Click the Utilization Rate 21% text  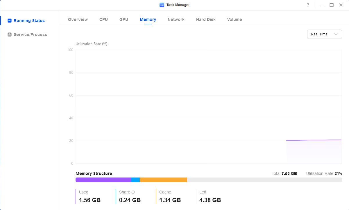[324, 173]
